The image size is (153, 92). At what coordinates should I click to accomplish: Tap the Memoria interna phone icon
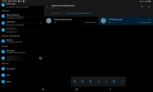(3, 16)
